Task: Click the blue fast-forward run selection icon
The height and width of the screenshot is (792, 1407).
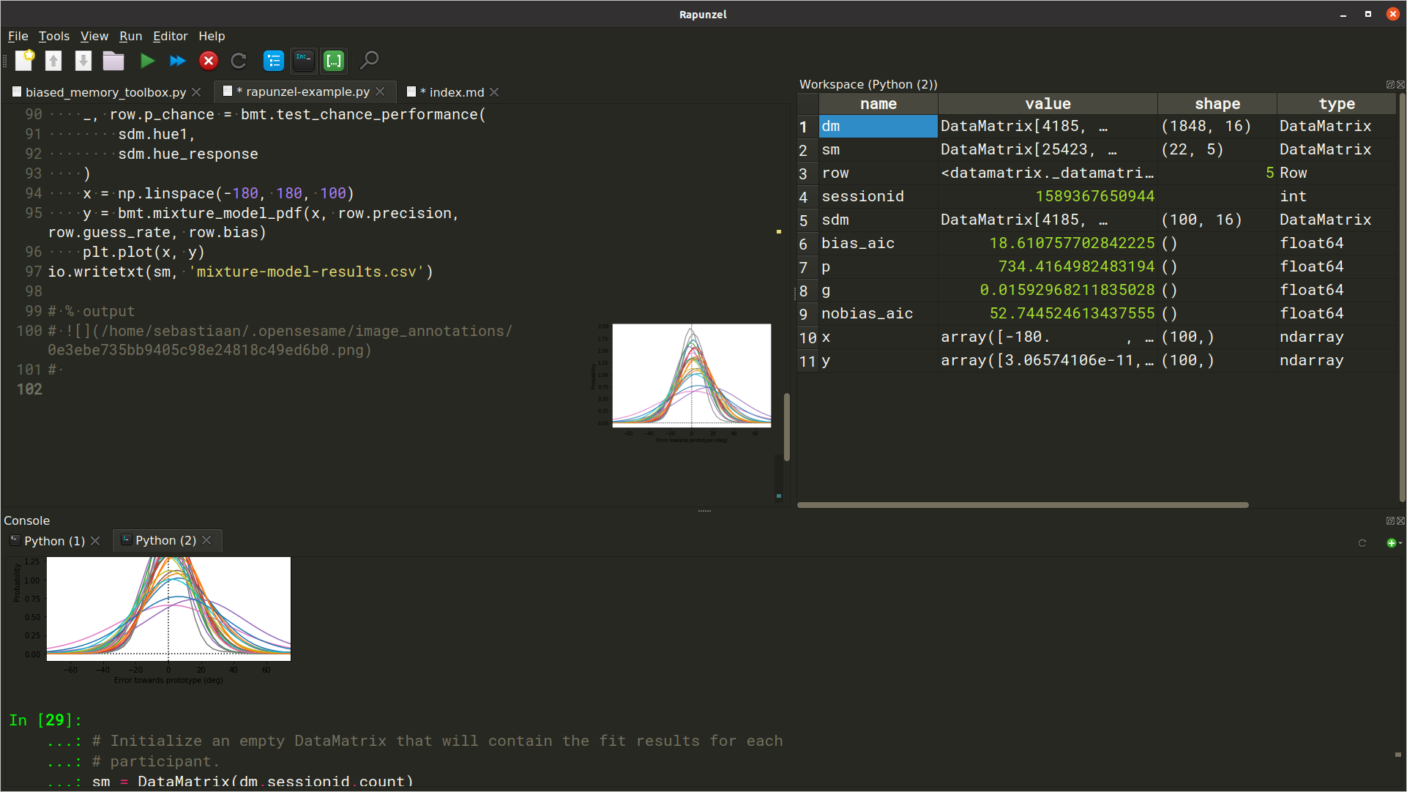Action: point(178,61)
